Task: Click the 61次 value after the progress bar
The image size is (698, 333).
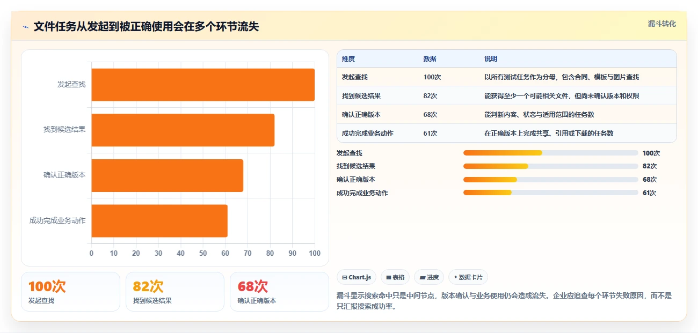Action: 649,193
